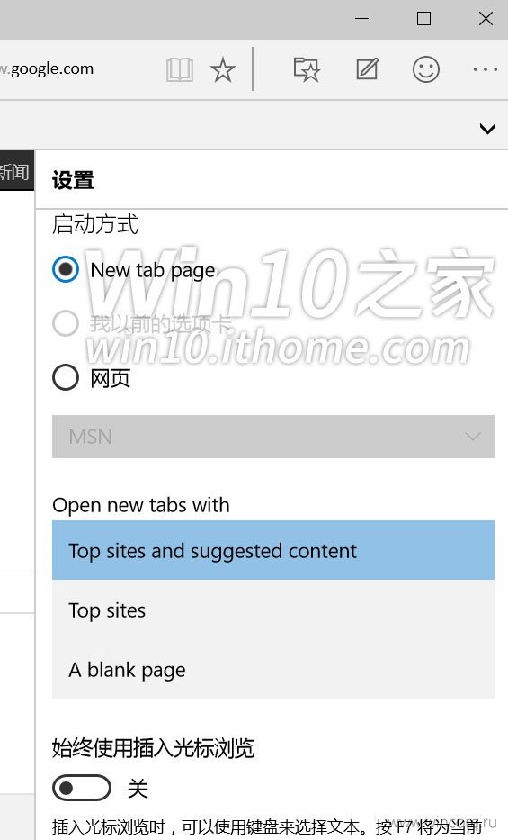Select the 网页 radio option
508x840 pixels.
point(66,377)
